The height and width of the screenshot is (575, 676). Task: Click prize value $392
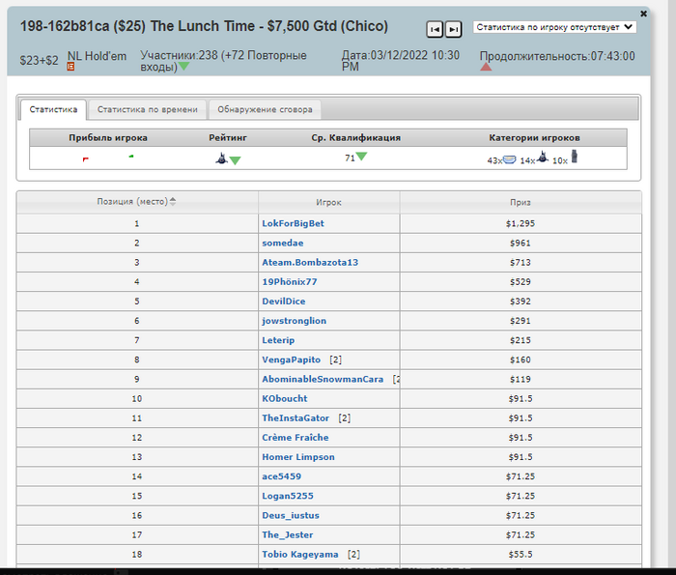[x=521, y=302]
